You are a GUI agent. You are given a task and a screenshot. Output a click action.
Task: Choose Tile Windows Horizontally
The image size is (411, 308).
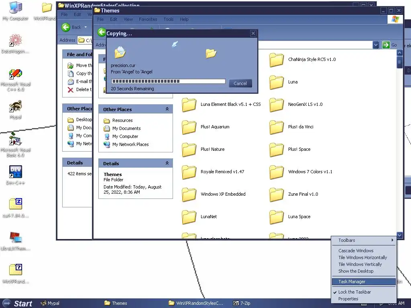364,257
